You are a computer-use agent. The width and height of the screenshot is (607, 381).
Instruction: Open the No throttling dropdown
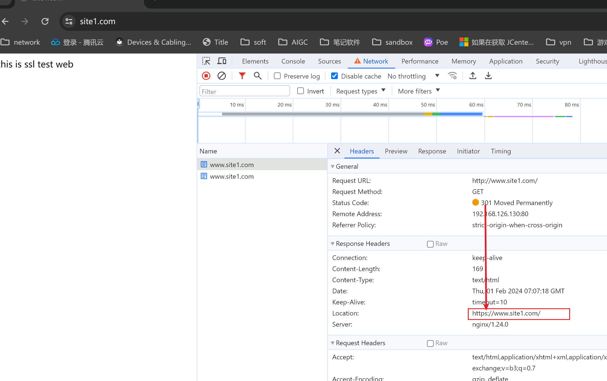coord(413,76)
